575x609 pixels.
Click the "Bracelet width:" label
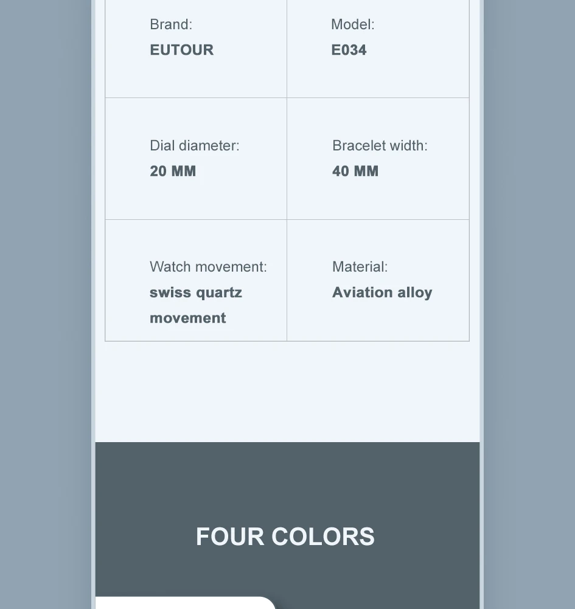[x=380, y=146]
